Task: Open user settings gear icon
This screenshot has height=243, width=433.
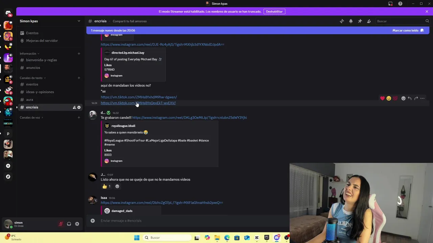Action: [77, 224]
